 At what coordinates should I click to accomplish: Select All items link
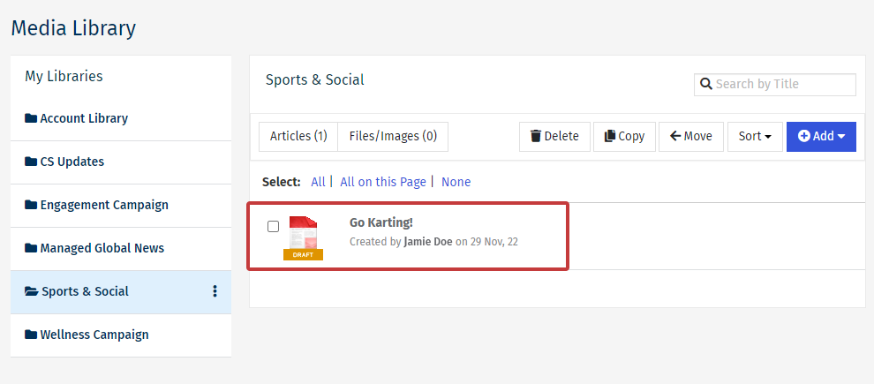pyautogui.click(x=318, y=182)
